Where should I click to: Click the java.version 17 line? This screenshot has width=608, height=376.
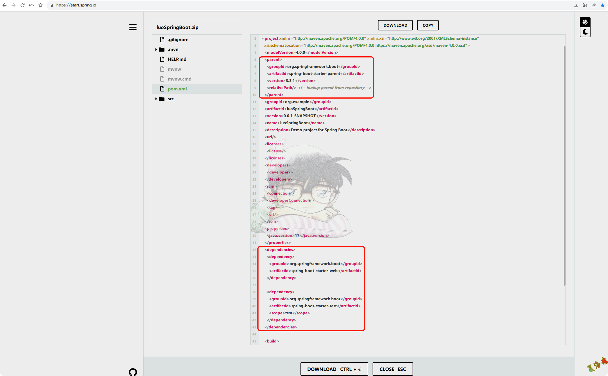tap(298, 235)
